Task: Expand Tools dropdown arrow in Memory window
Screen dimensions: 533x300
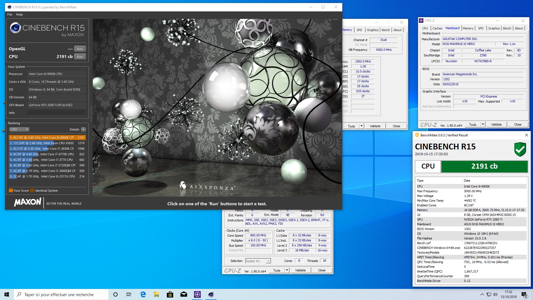Action: pos(361,126)
